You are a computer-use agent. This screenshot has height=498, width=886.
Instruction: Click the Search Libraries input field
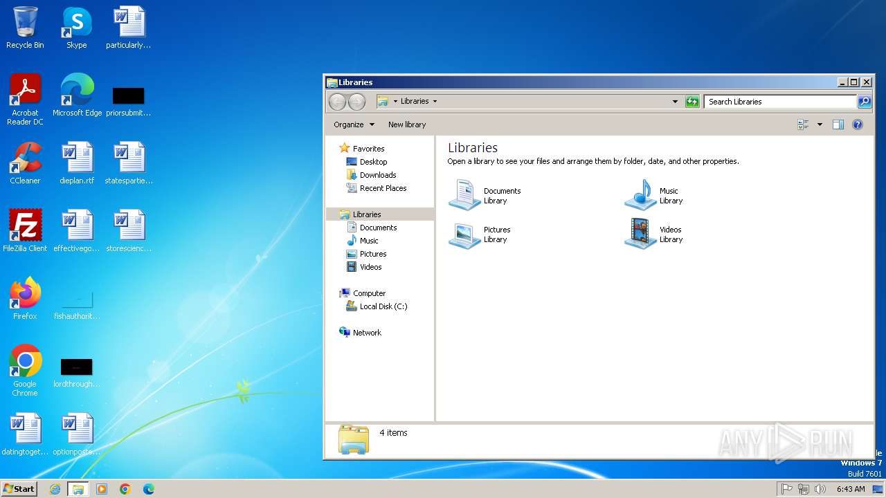click(x=780, y=102)
